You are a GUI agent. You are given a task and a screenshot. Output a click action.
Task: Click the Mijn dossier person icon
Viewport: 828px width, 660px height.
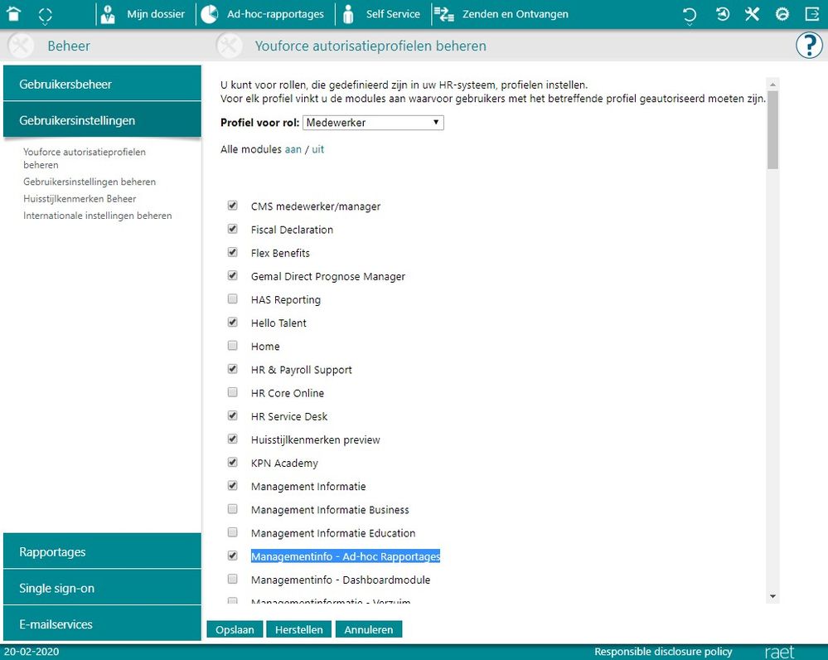pos(108,14)
